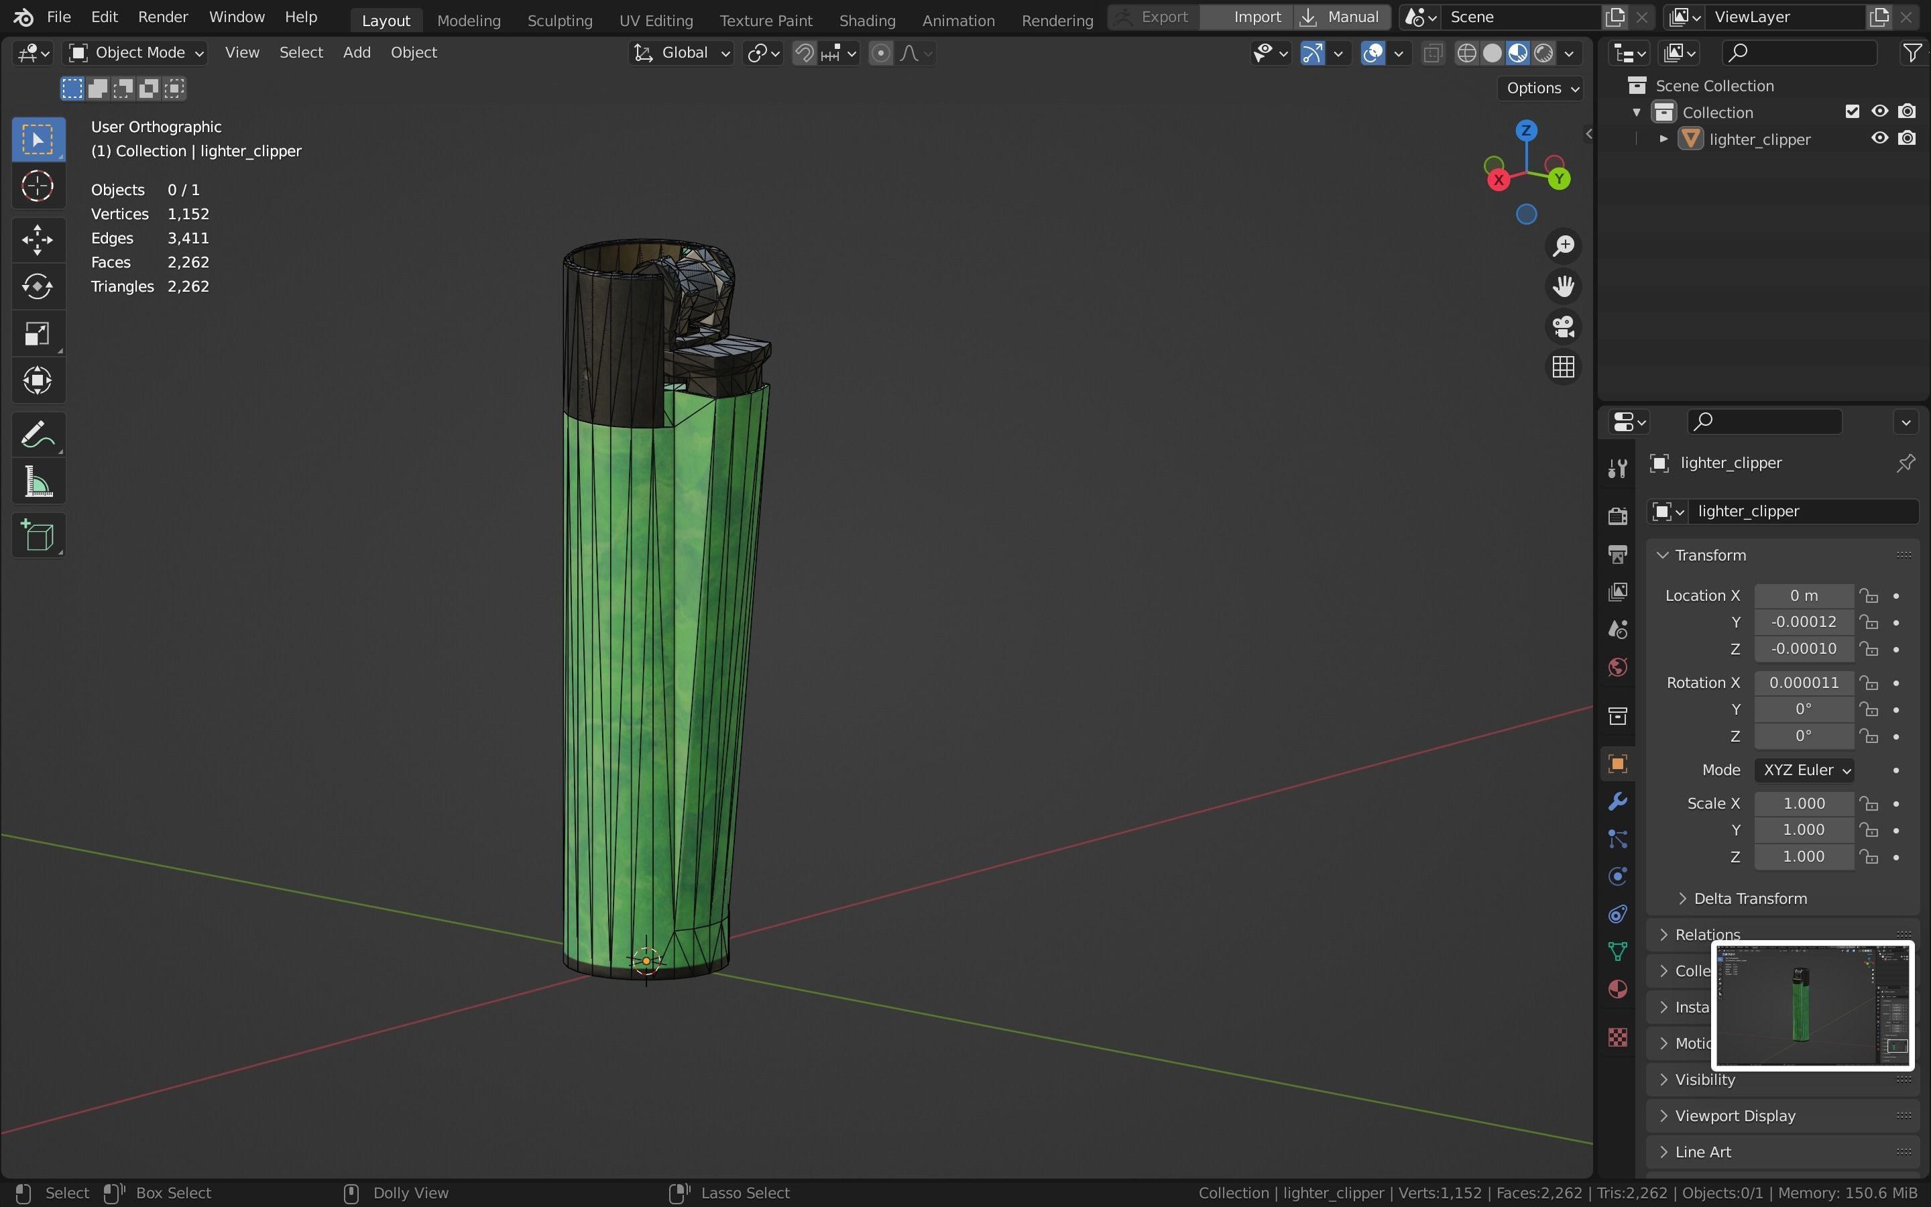
Task: Open the Object Constraints properties tab
Action: pyautogui.click(x=1617, y=914)
